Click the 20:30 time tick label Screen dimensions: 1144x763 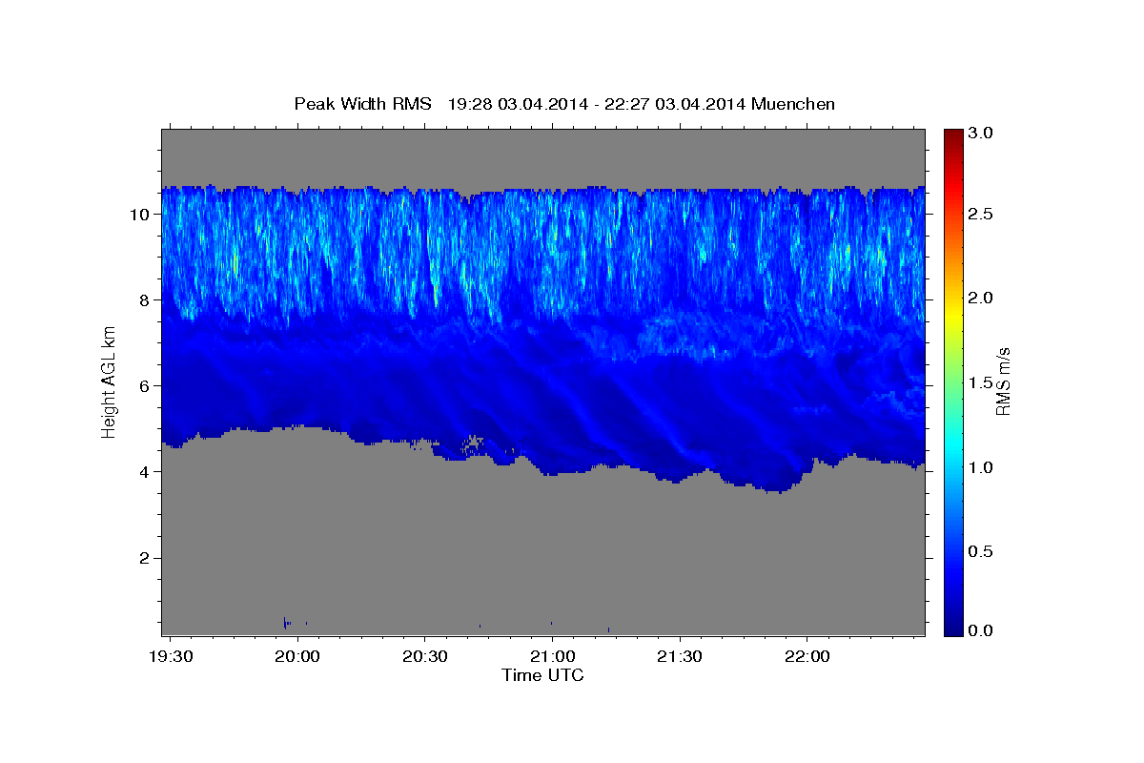(424, 656)
